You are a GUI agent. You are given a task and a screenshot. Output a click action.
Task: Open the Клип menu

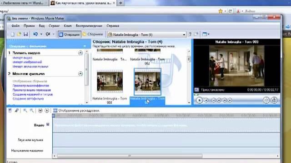coord(68,26)
